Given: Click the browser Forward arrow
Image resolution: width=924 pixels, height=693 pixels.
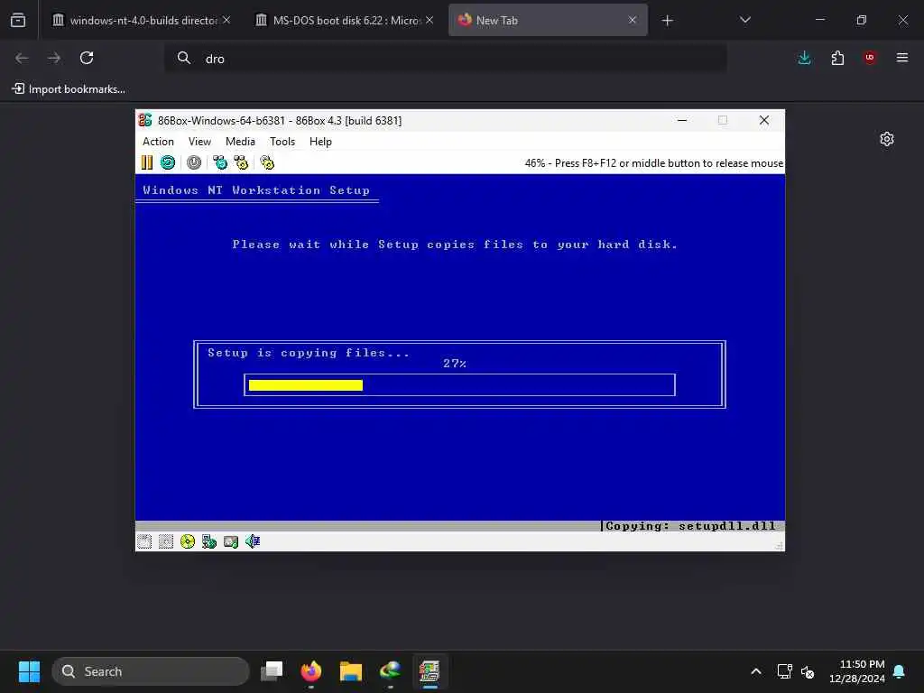Looking at the screenshot, I should coord(54,58).
